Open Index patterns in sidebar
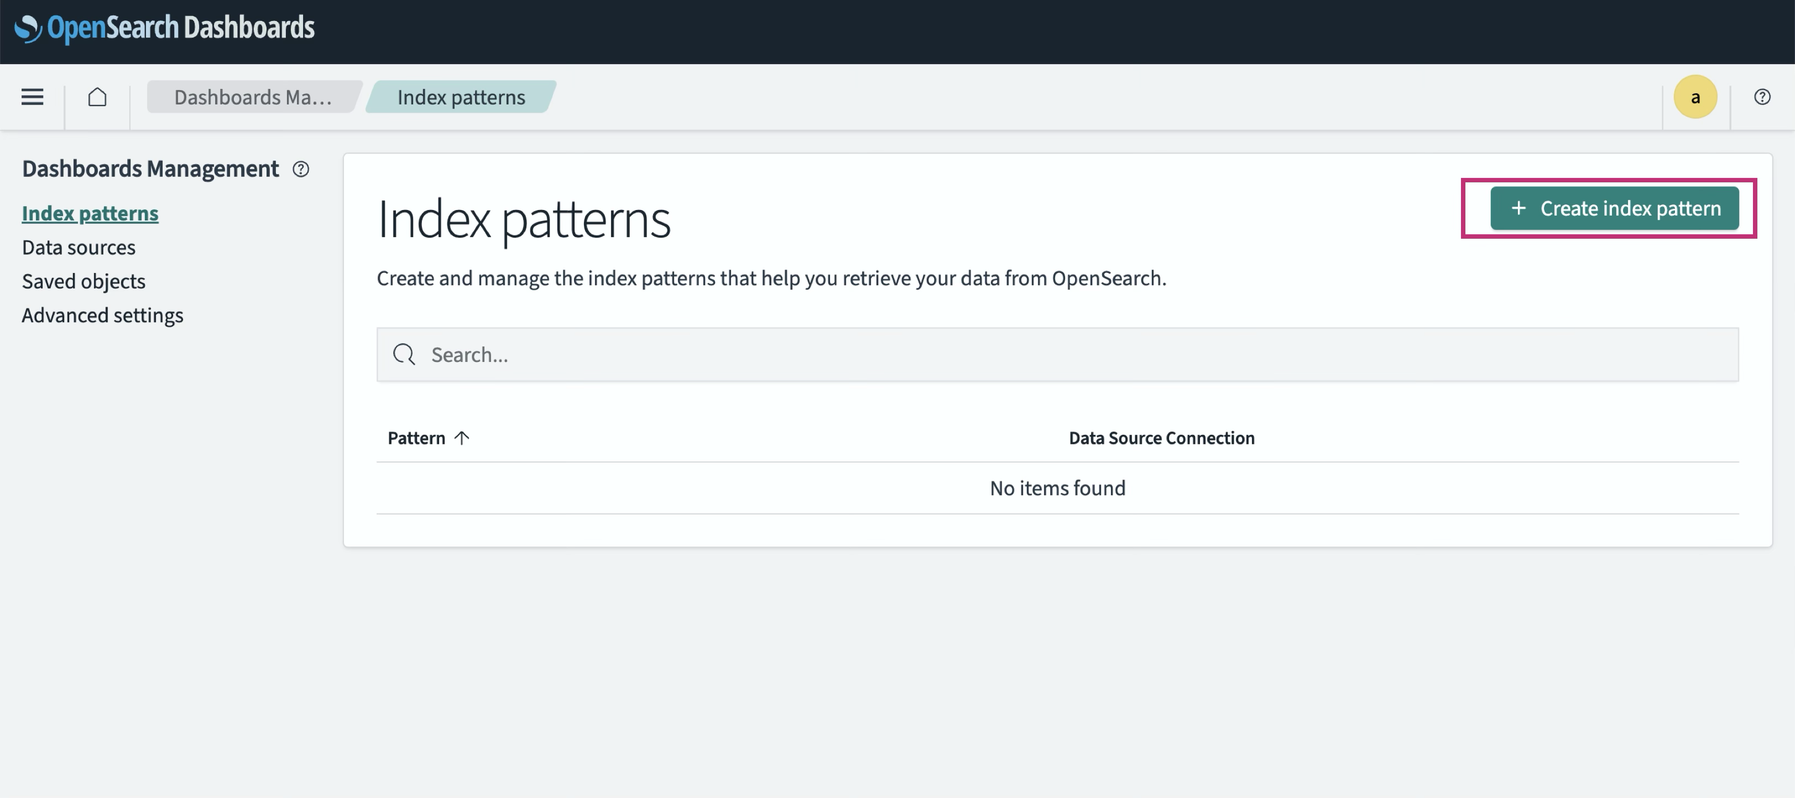The width and height of the screenshot is (1795, 798). (91, 213)
